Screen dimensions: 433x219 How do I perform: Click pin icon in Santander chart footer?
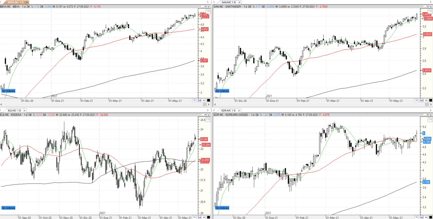426,100
